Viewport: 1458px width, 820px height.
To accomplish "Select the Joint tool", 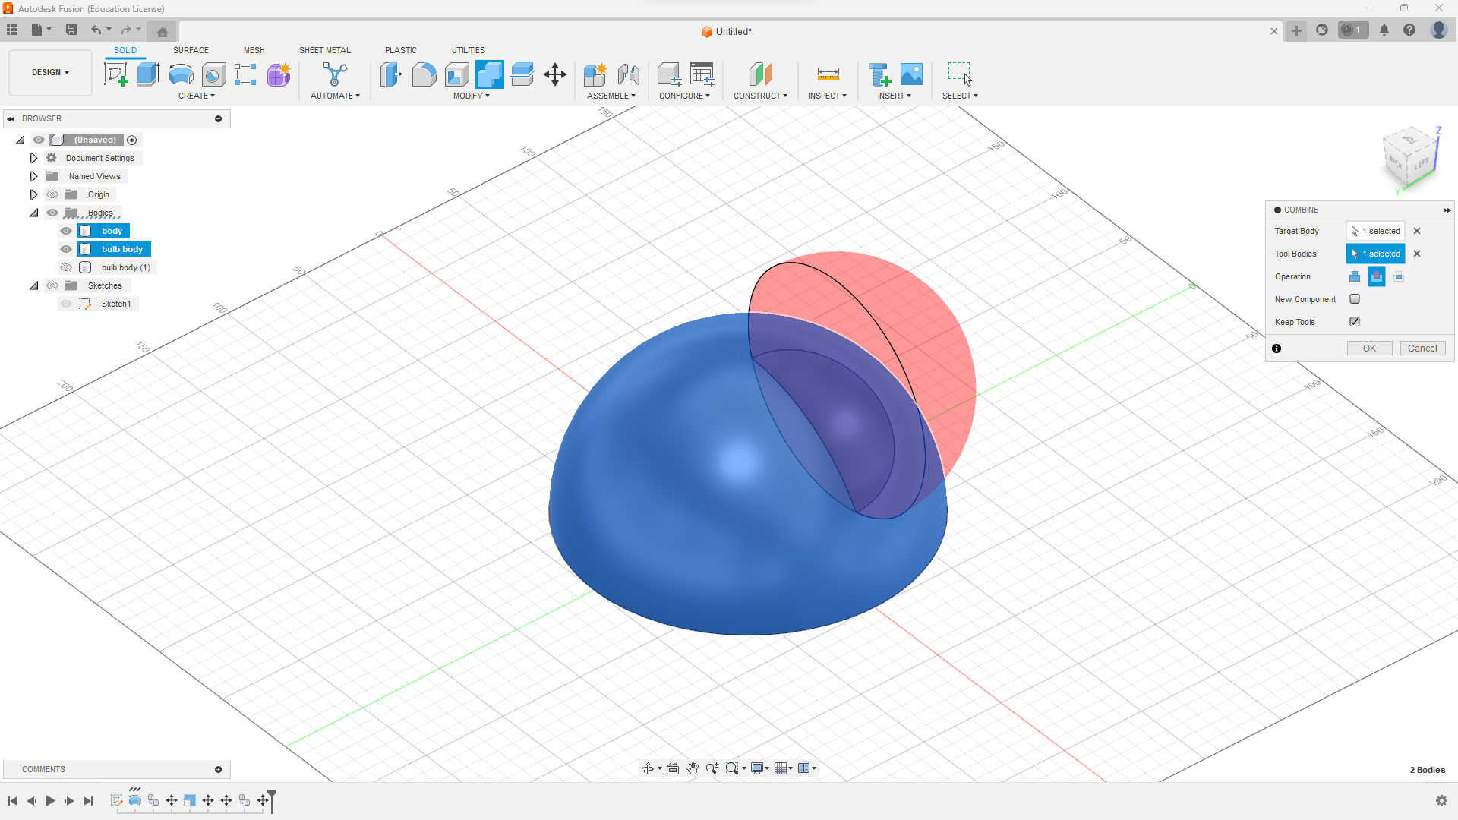I will [628, 74].
